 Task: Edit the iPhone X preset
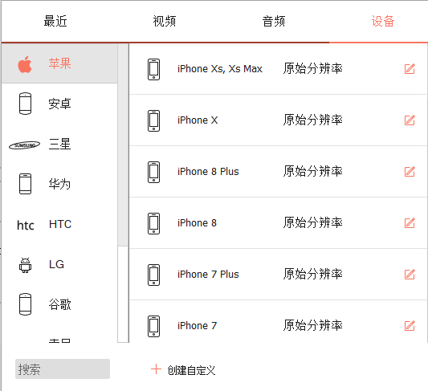[410, 120]
